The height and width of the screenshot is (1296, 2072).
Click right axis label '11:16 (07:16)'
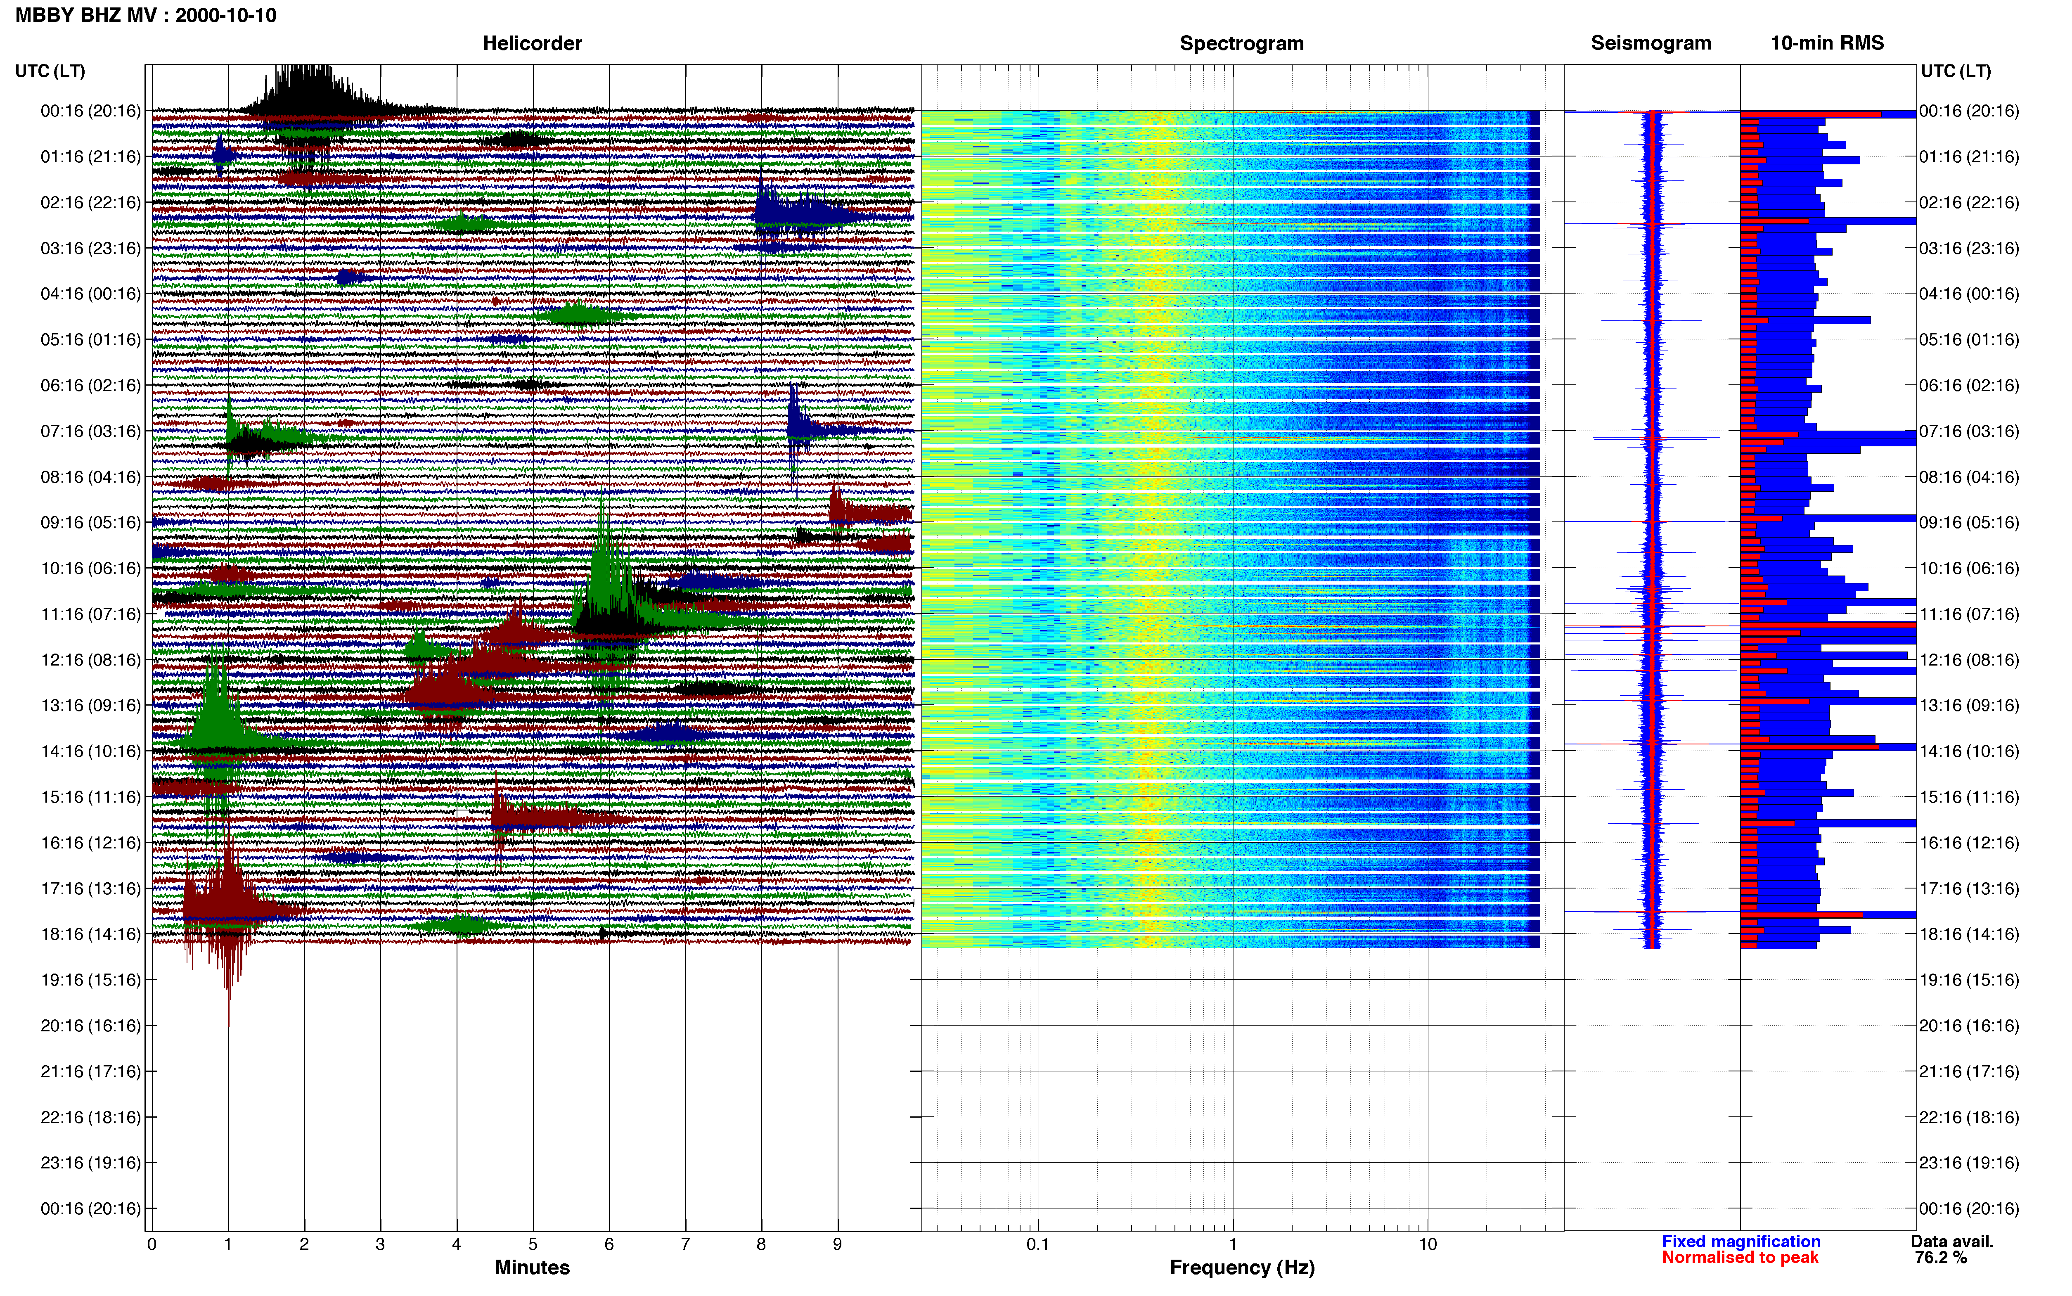pyautogui.click(x=1969, y=614)
